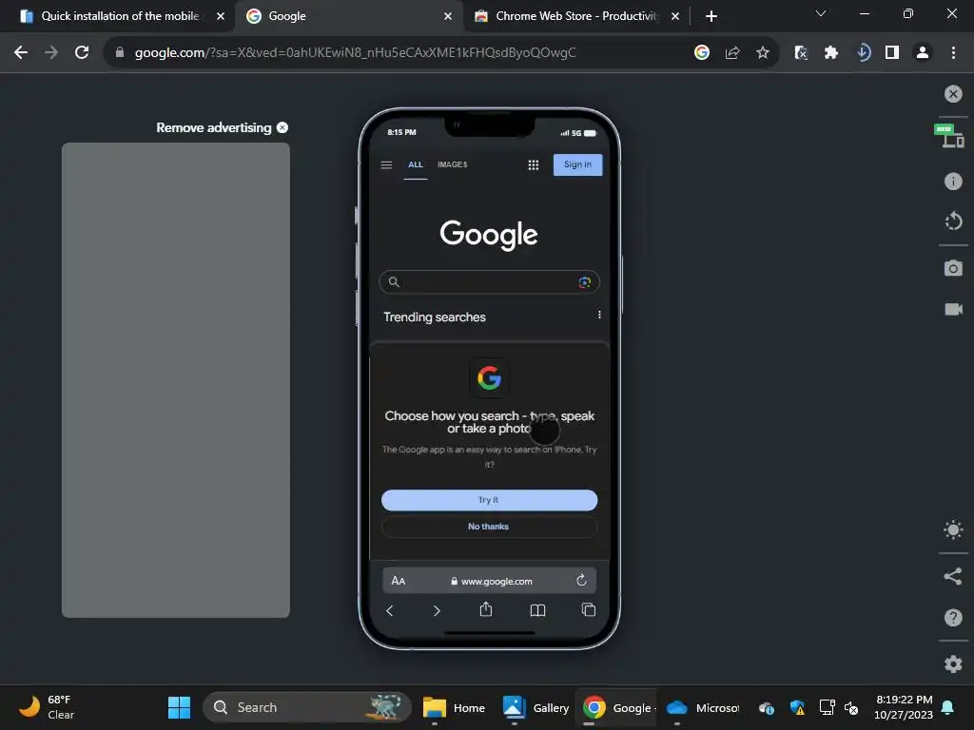Open Windows Security tray icon
Image resolution: width=974 pixels, height=730 pixels.
tap(797, 707)
